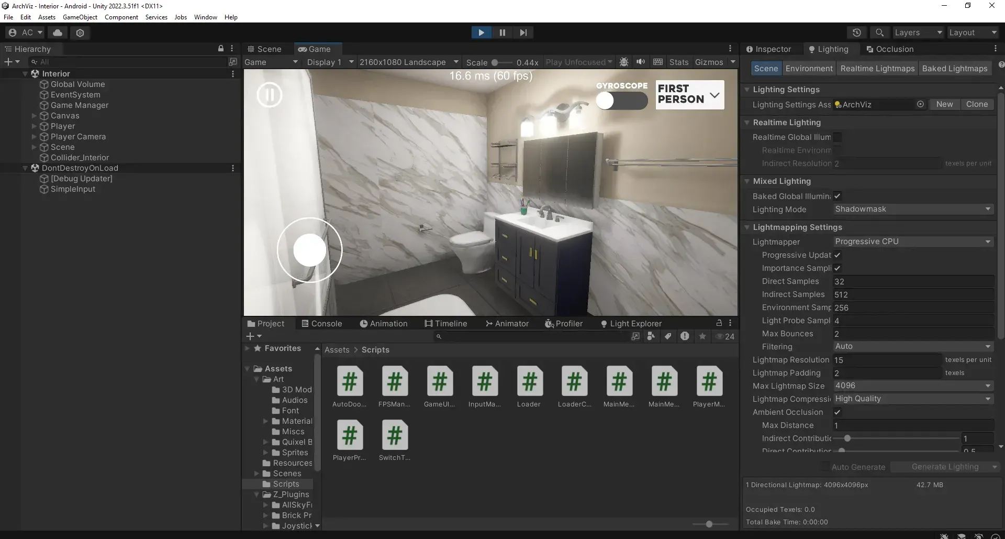This screenshot has height=539, width=1005.
Task: Toggle Progressive Updates checkbox
Action: [837, 255]
